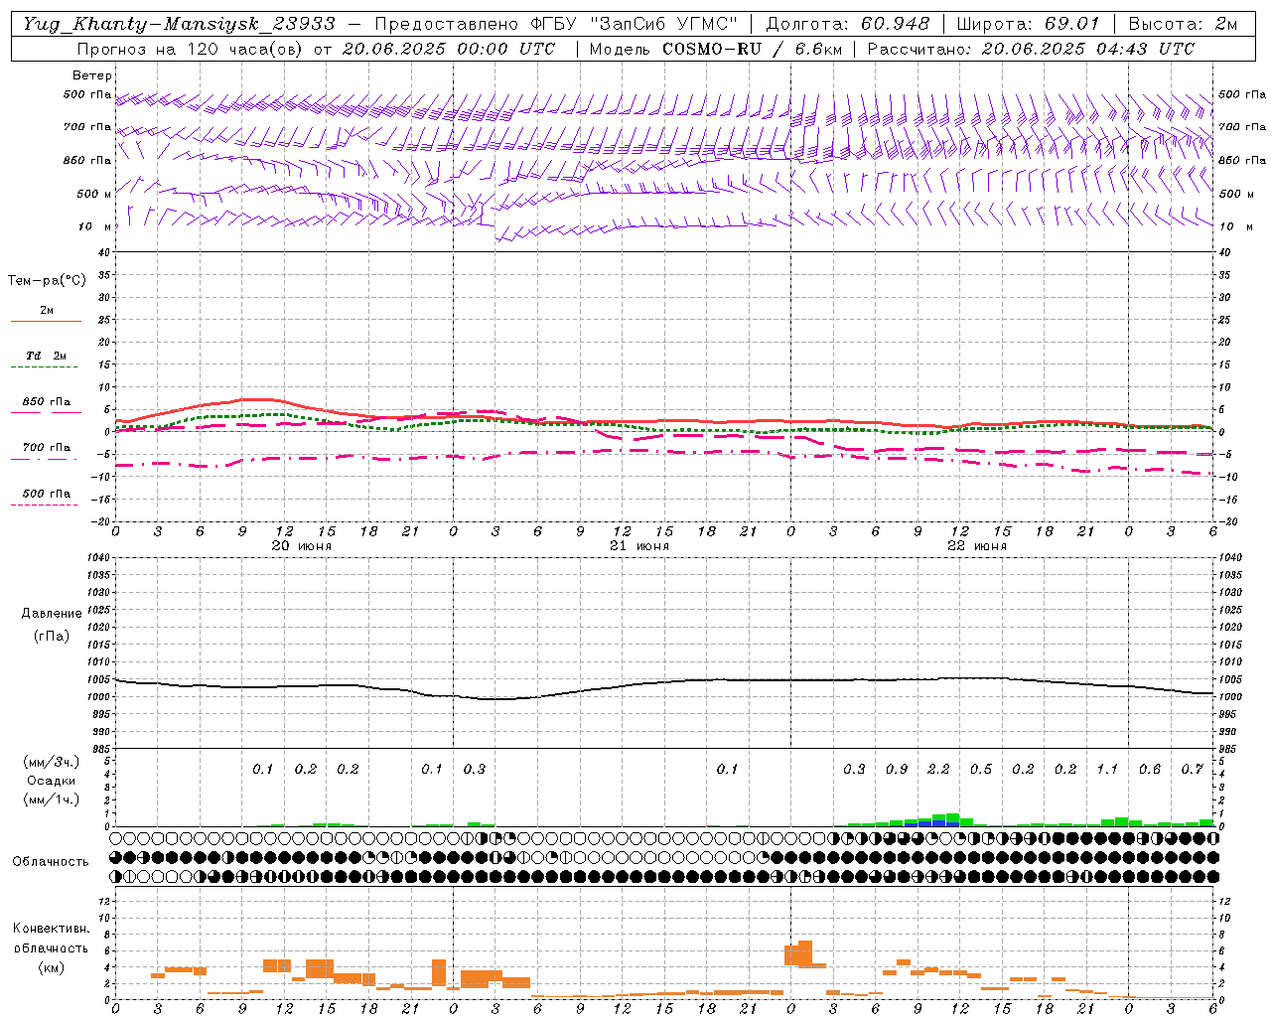Select the 0.6 three-hour precipitation value

pos(1150,769)
